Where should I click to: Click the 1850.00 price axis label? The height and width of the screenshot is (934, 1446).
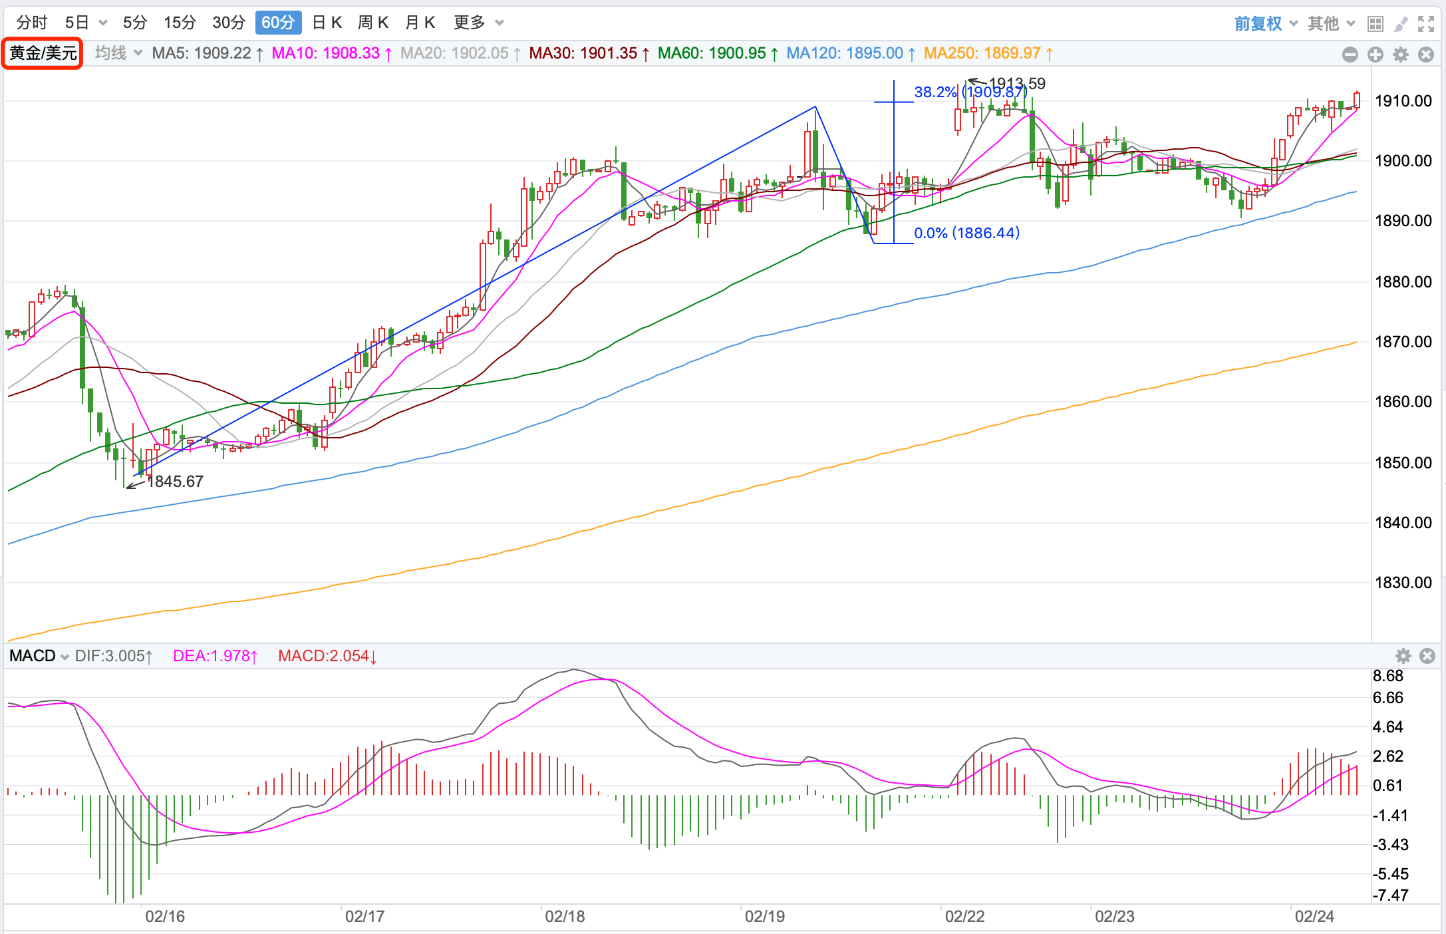[x=1403, y=463]
